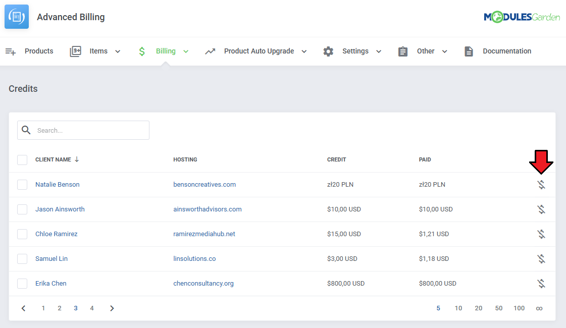The image size is (566, 328).
Task: Select the Samuel Lin row checkbox
Action: [22, 259]
